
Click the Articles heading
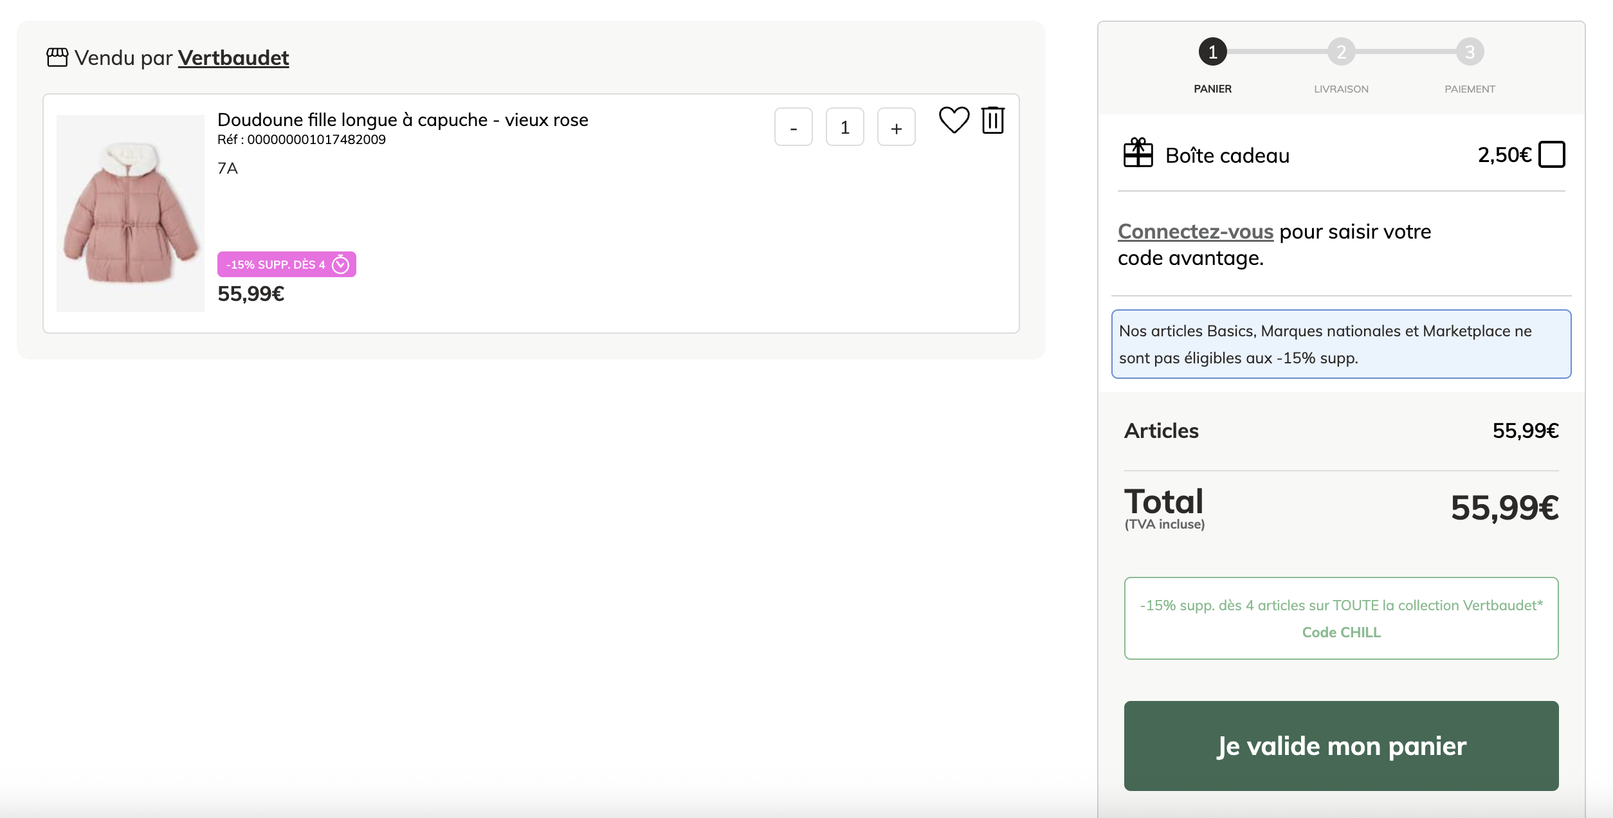coord(1162,431)
